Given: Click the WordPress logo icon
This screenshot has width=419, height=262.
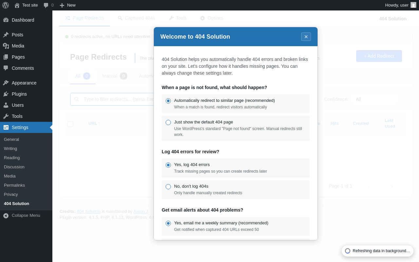Looking at the screenshot, I should point(6,5).
